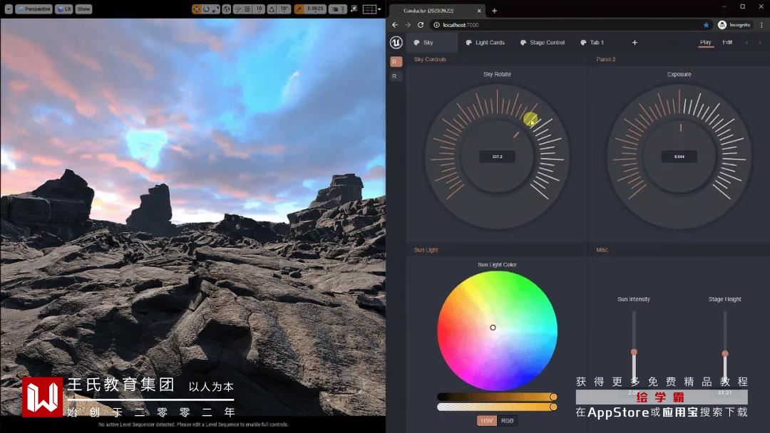Click the Sky Controls panel header
Image resolution: width=770 pixels, height=433 pixels.
click(430, 59)
